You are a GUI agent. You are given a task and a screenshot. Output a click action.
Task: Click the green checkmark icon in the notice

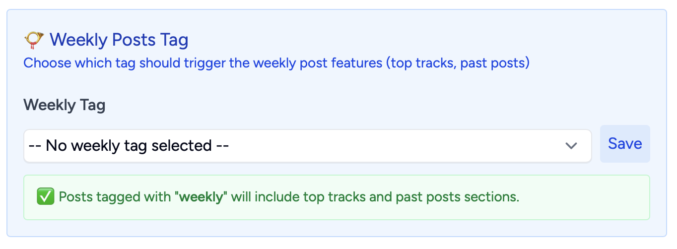pos(46,197)
